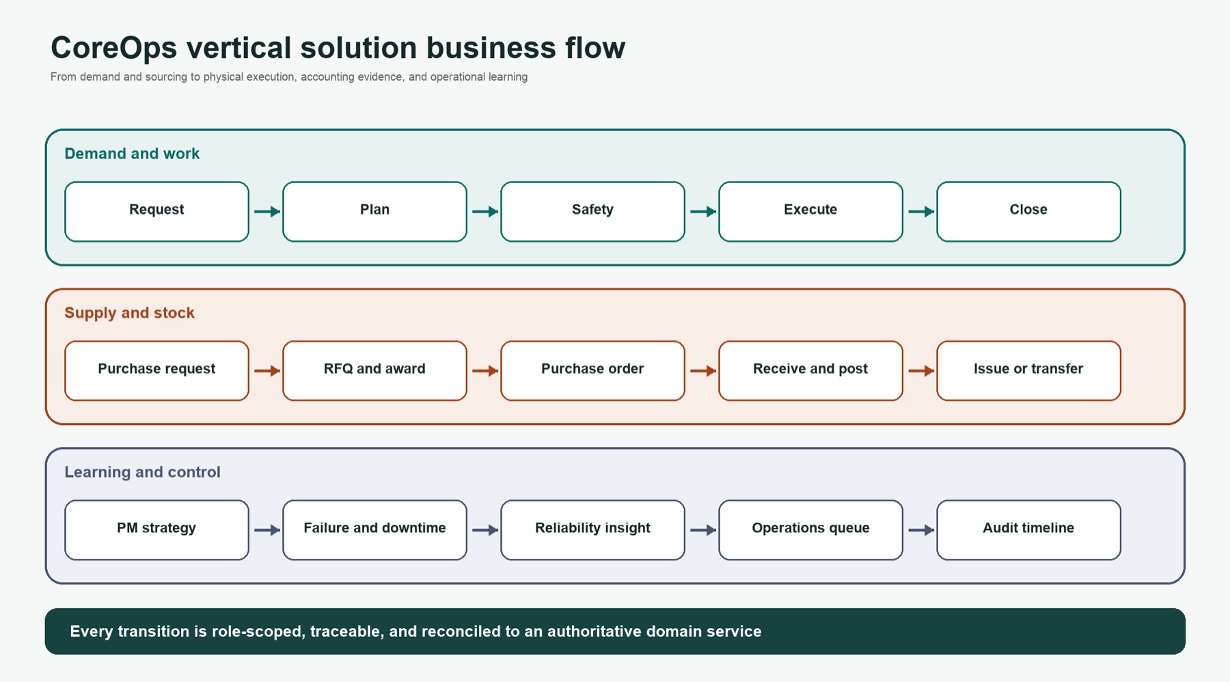
Task: Click the Learning and control lane heading
Action: pos(142,472)
